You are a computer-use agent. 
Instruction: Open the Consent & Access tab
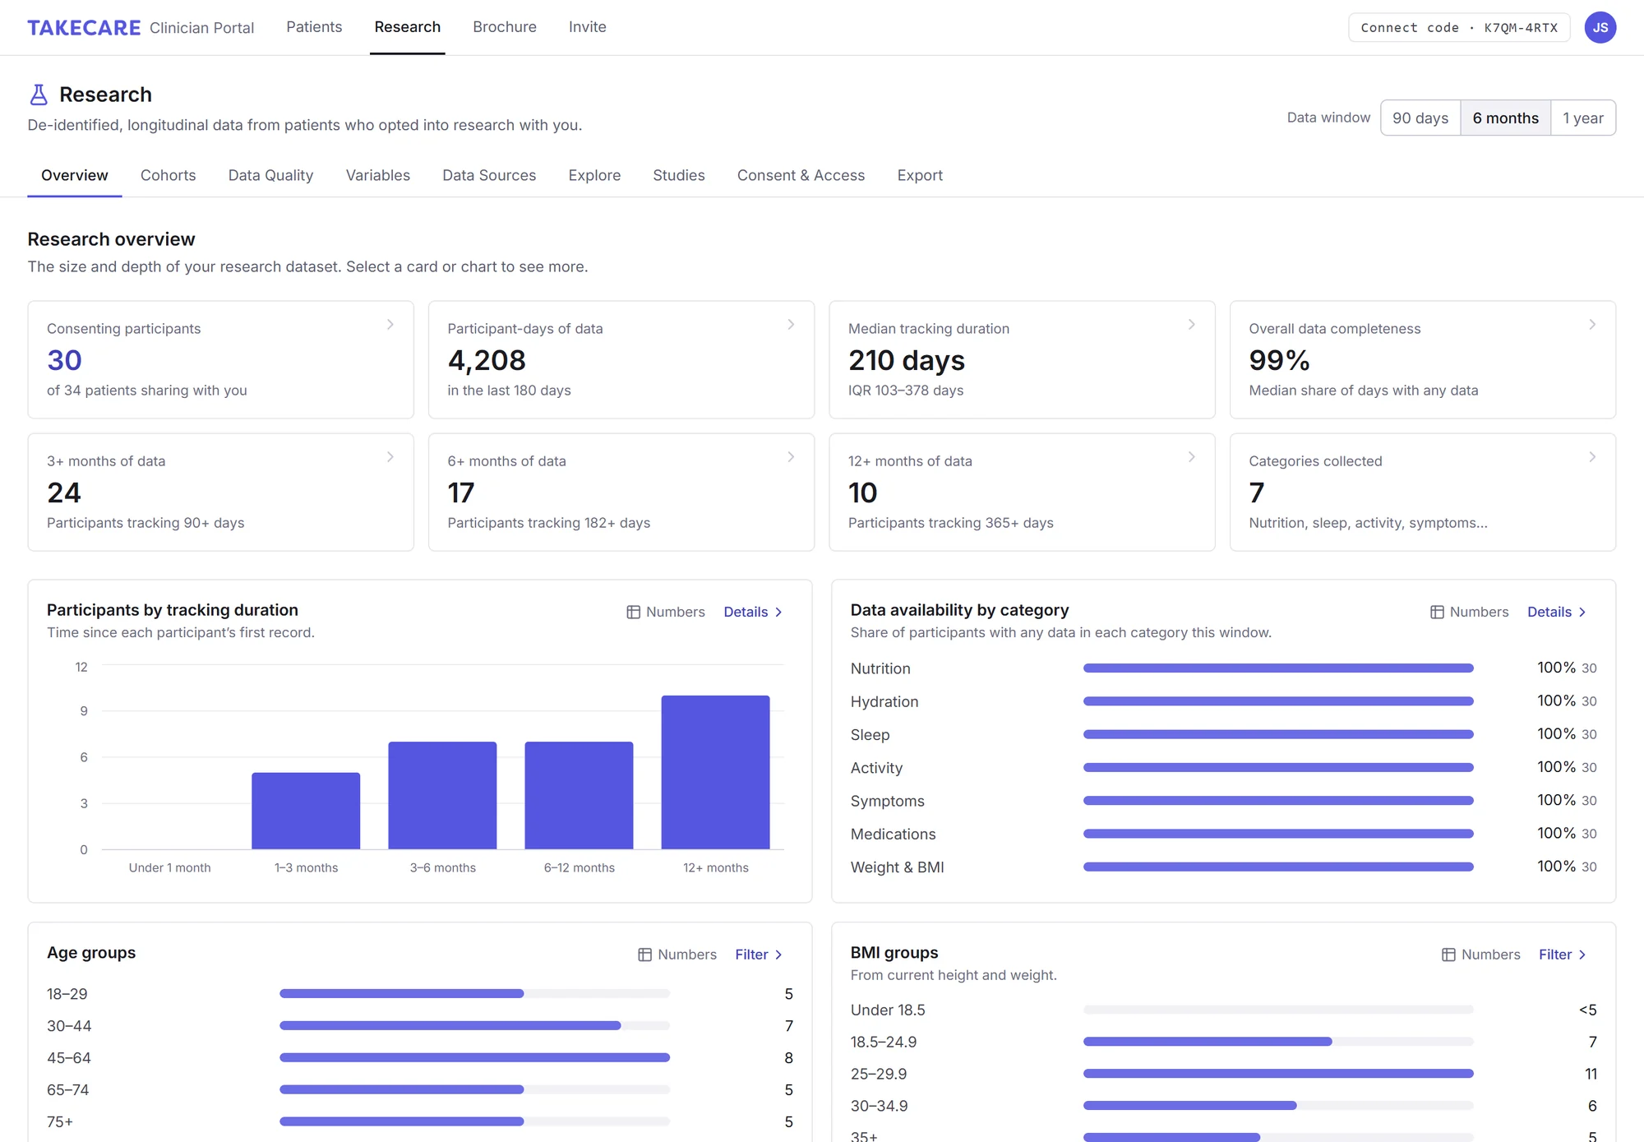coord(801,175)
